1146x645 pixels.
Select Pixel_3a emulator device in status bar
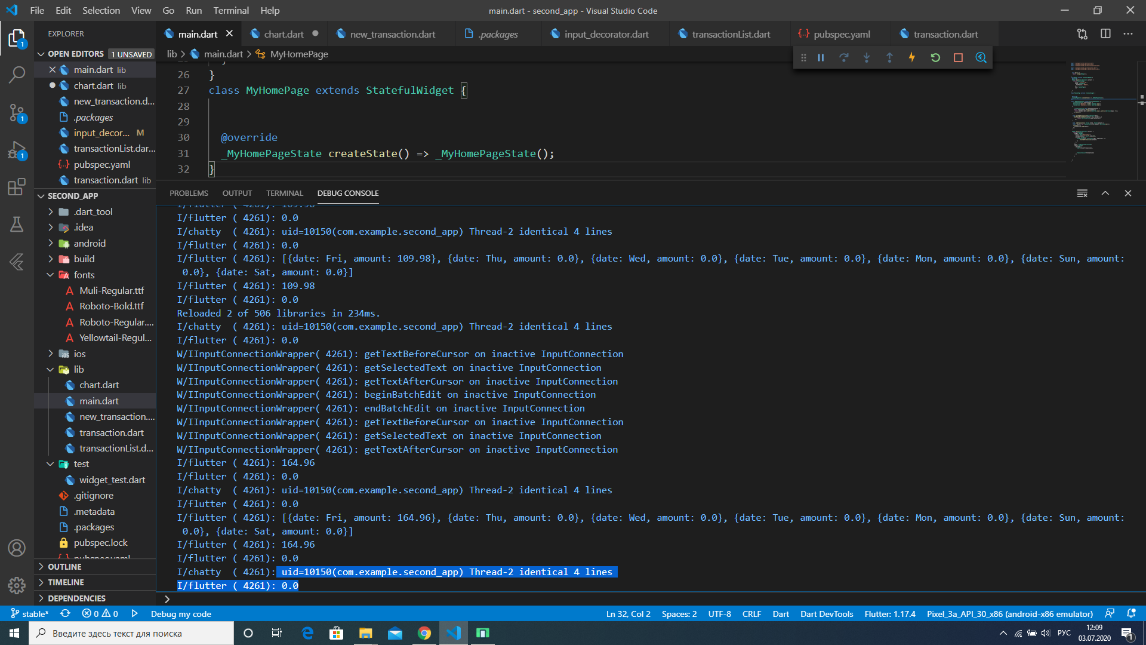pyautogui.click(x=1009, y=614)
